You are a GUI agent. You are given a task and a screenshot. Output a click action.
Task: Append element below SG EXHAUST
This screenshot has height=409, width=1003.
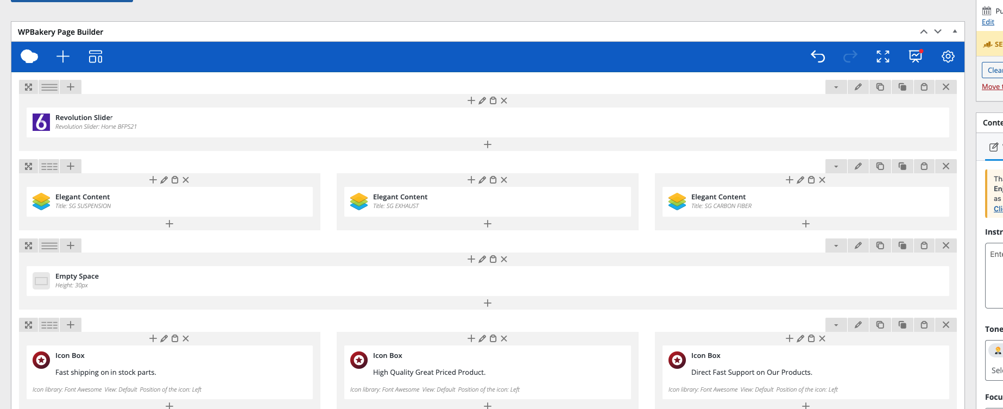click(x=488, y=224)
